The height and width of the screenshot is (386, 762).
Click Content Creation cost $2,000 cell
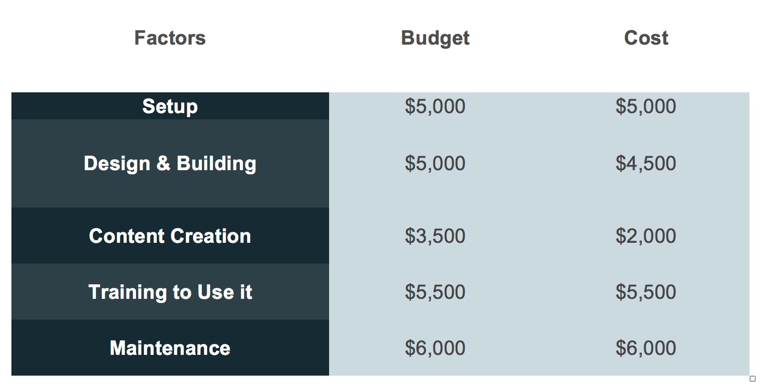pos(646,236)
